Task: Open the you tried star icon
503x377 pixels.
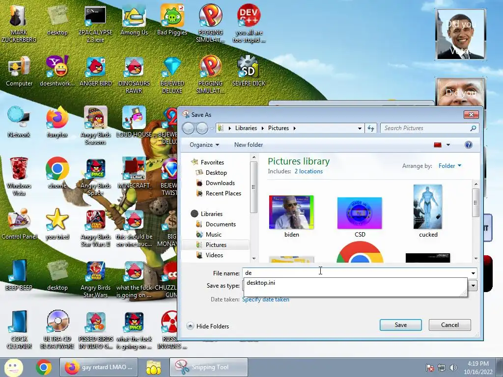Action: tap(57, 224)
